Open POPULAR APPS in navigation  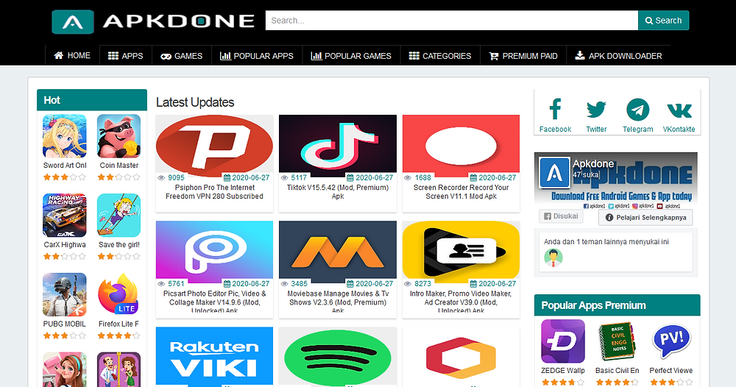point(257,55)
